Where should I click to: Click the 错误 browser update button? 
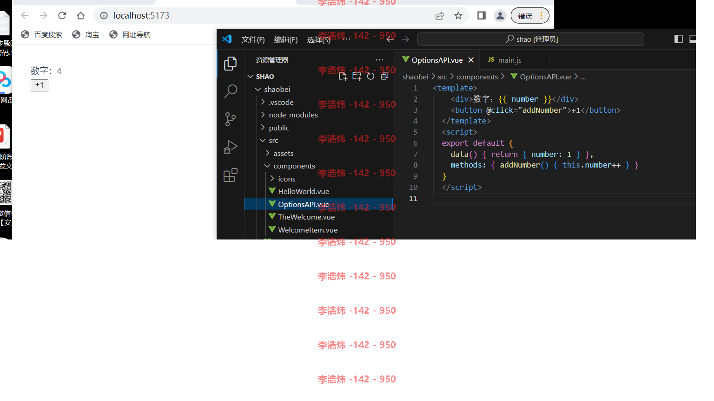click(x=530, y=16)
